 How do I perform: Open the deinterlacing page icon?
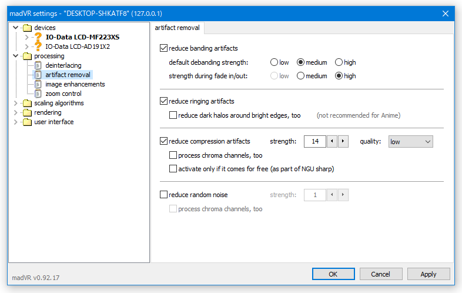click(x=38, y=65)
